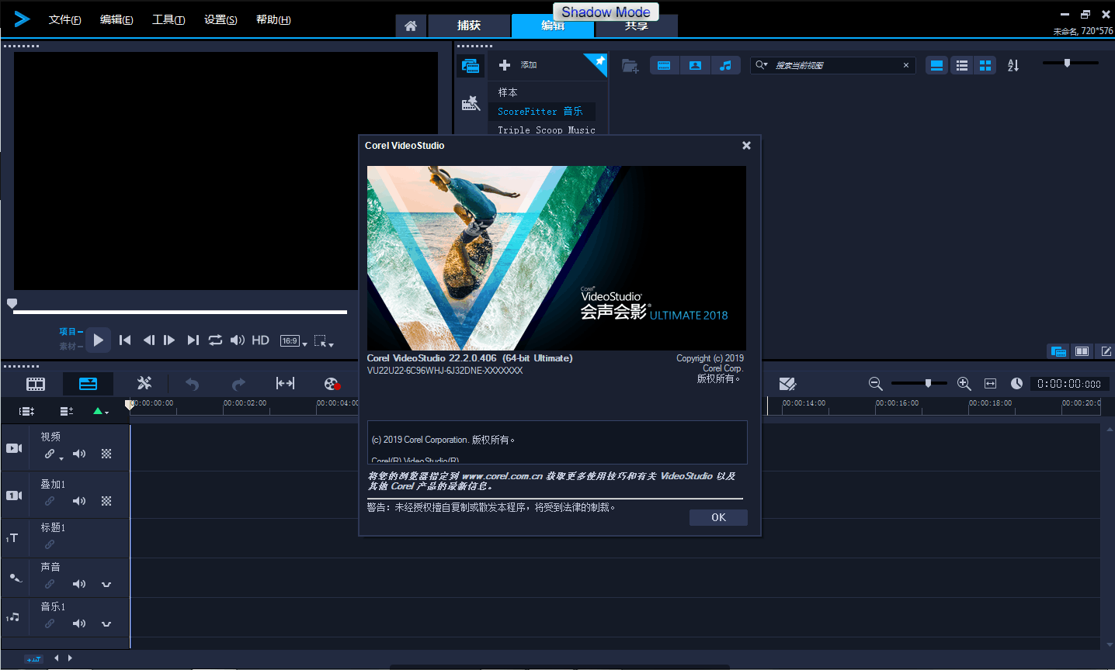Open the media library panel icon
The height and width of the screenshot is (670, 1115).
click(471, 66)
